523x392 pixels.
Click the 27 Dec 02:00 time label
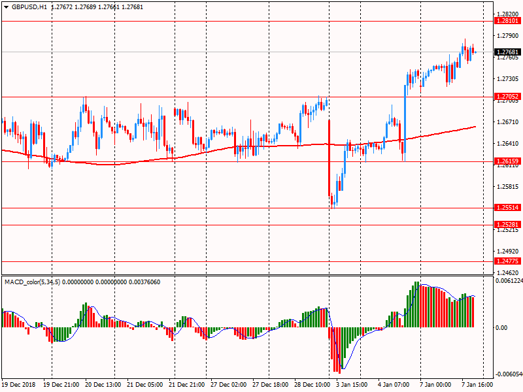coord(228,385)
